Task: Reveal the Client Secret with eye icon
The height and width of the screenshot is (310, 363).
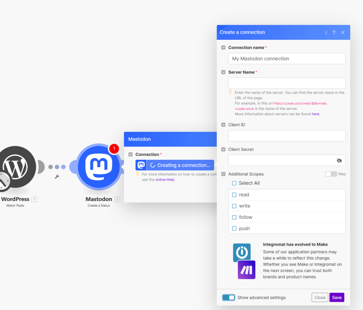Action: [339, 161]
